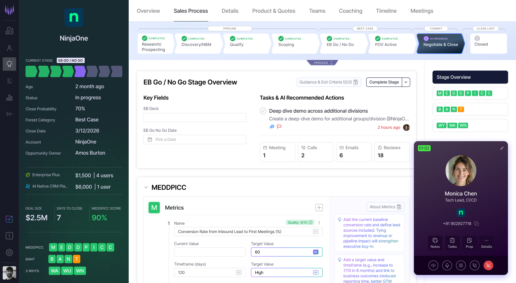The height and width of the screenshot is (283, 516).
Task: Click the speaker volume call control
Action: pyautogui.click(x=433, y=266)
